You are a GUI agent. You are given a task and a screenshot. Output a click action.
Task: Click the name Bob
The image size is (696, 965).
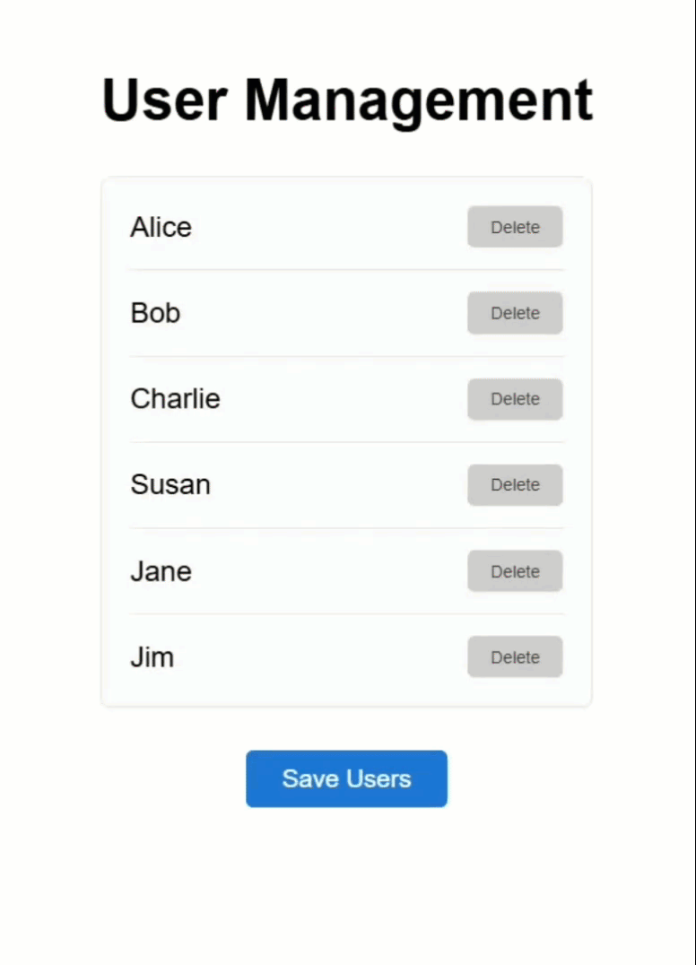155,313
